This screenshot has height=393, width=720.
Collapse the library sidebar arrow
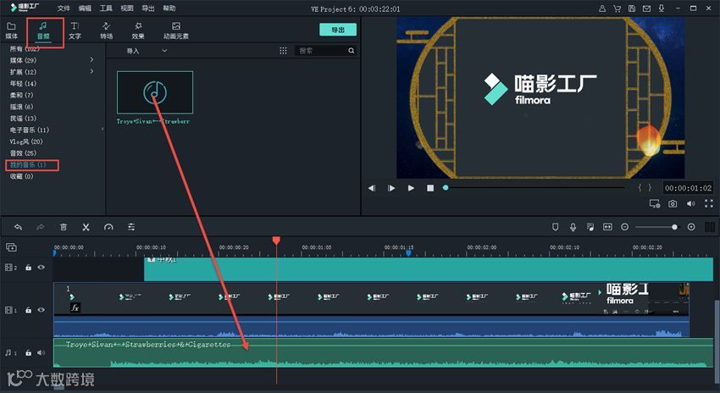click(x=102, y=129)
